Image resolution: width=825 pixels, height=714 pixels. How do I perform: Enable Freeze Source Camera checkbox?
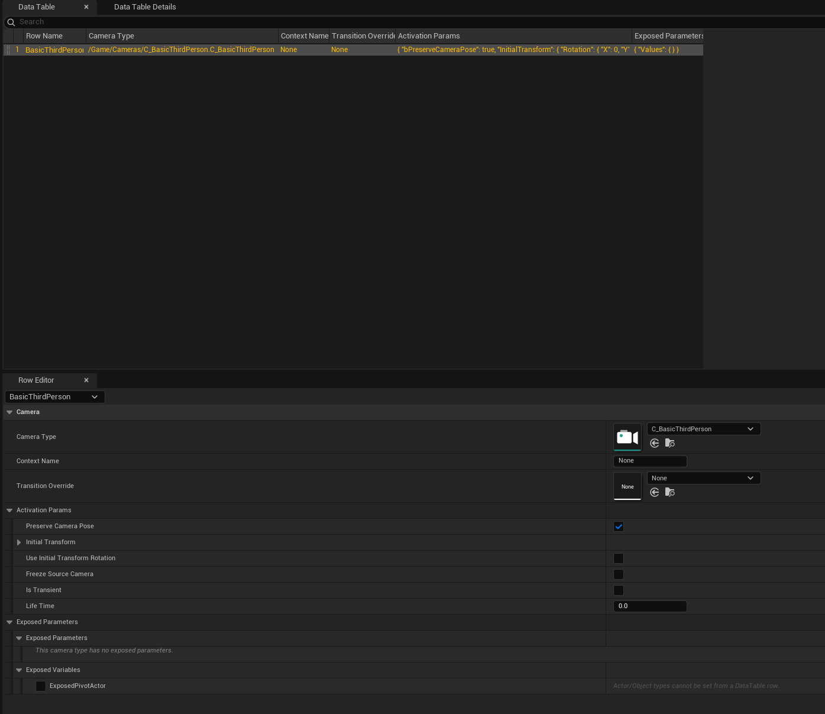[x=619, y=574]
